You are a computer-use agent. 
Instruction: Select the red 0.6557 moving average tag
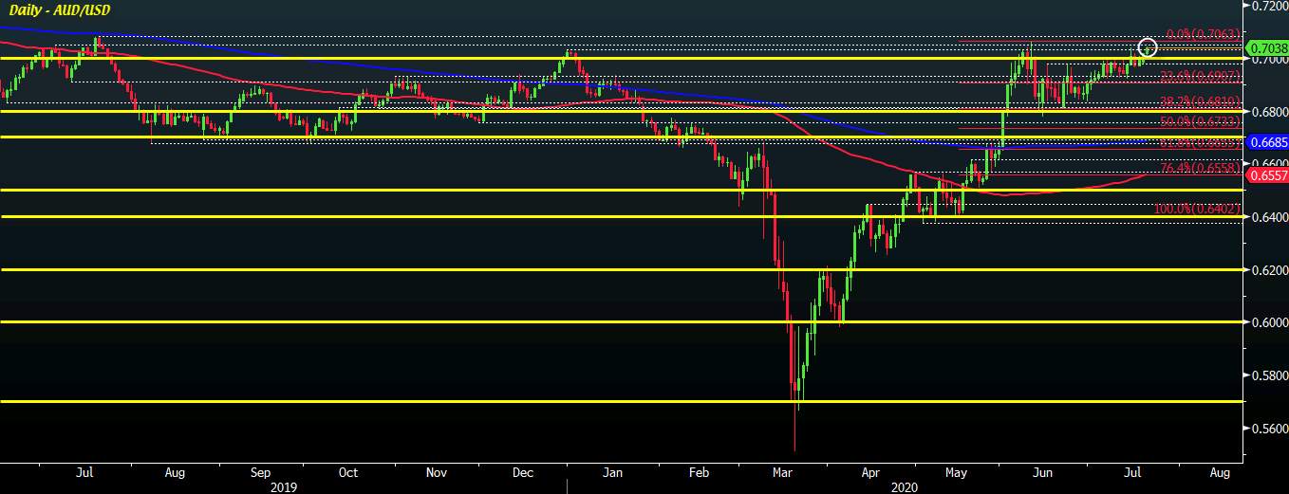pos(1267,175)
